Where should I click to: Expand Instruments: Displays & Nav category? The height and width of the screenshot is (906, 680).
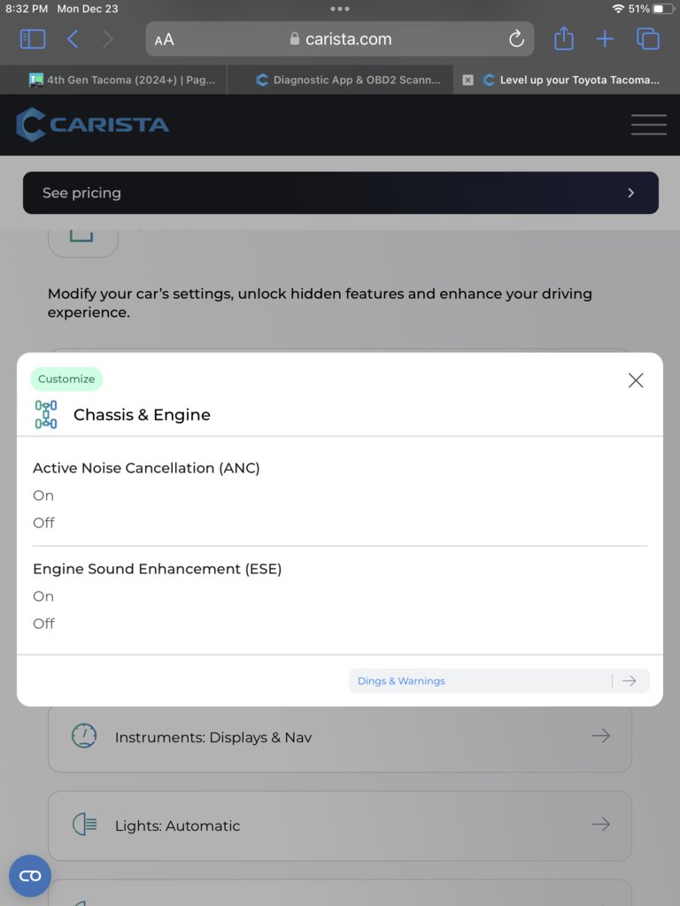(x=340, y=737)
